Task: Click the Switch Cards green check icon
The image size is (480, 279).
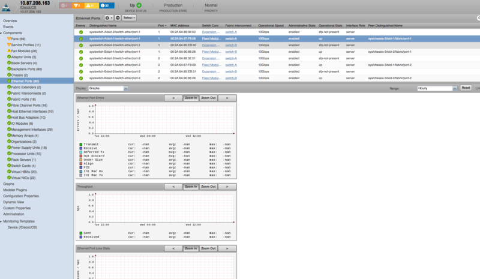Action: (9, 166)
